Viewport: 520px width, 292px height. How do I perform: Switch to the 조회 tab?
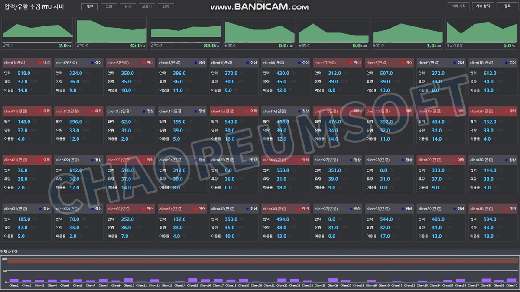[x=109, y=7]
